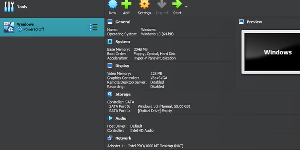Click the Intel HD Audio controller value
Viewport: 300px width, 150px height.
pyautogui.click(x=142, y=130)
